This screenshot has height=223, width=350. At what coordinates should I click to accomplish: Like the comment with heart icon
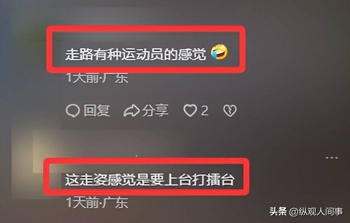coord(190,111)
